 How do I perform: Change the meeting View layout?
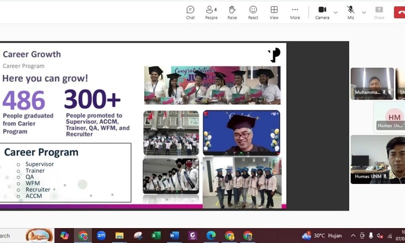tap(274, 12)
